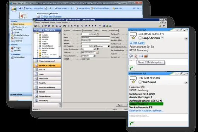198x132 pixels.
Task: Click the briefcase icon in Lang, Christine call window
Action: [x=146, y=56]
